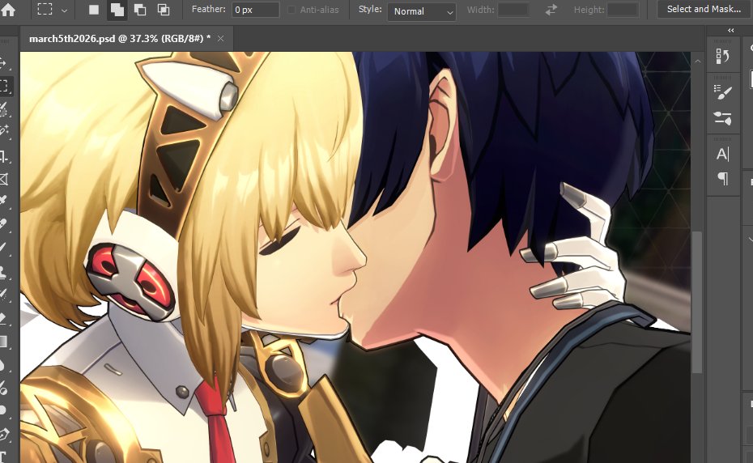Select the Quick Selection tool
The image size is (753, 463).
click(3, 109)
